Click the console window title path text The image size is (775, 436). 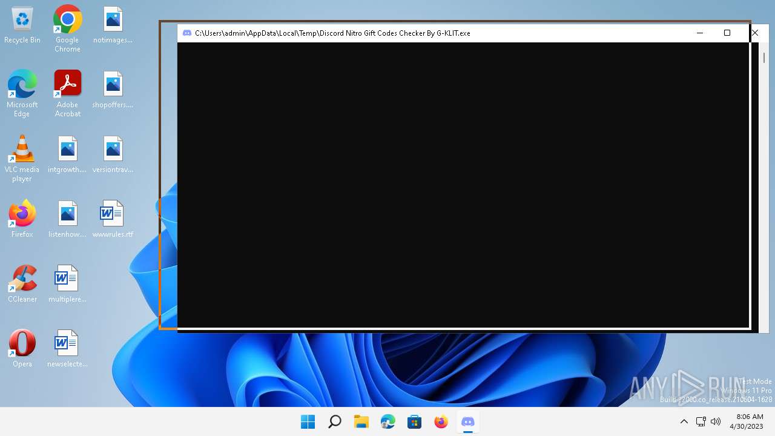pyautogui.click(x=332, y=33)
